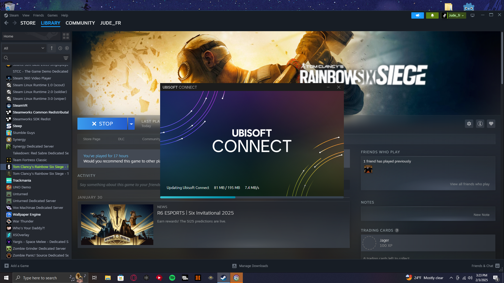This screenshot has width=504, height=283.
Task: Open Windows notification center icon
Action: (496, 278)
